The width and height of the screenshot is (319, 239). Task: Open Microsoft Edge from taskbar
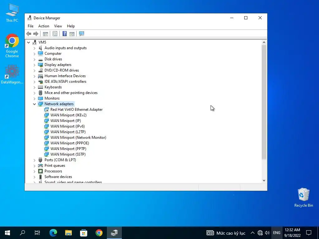(53, 233)
